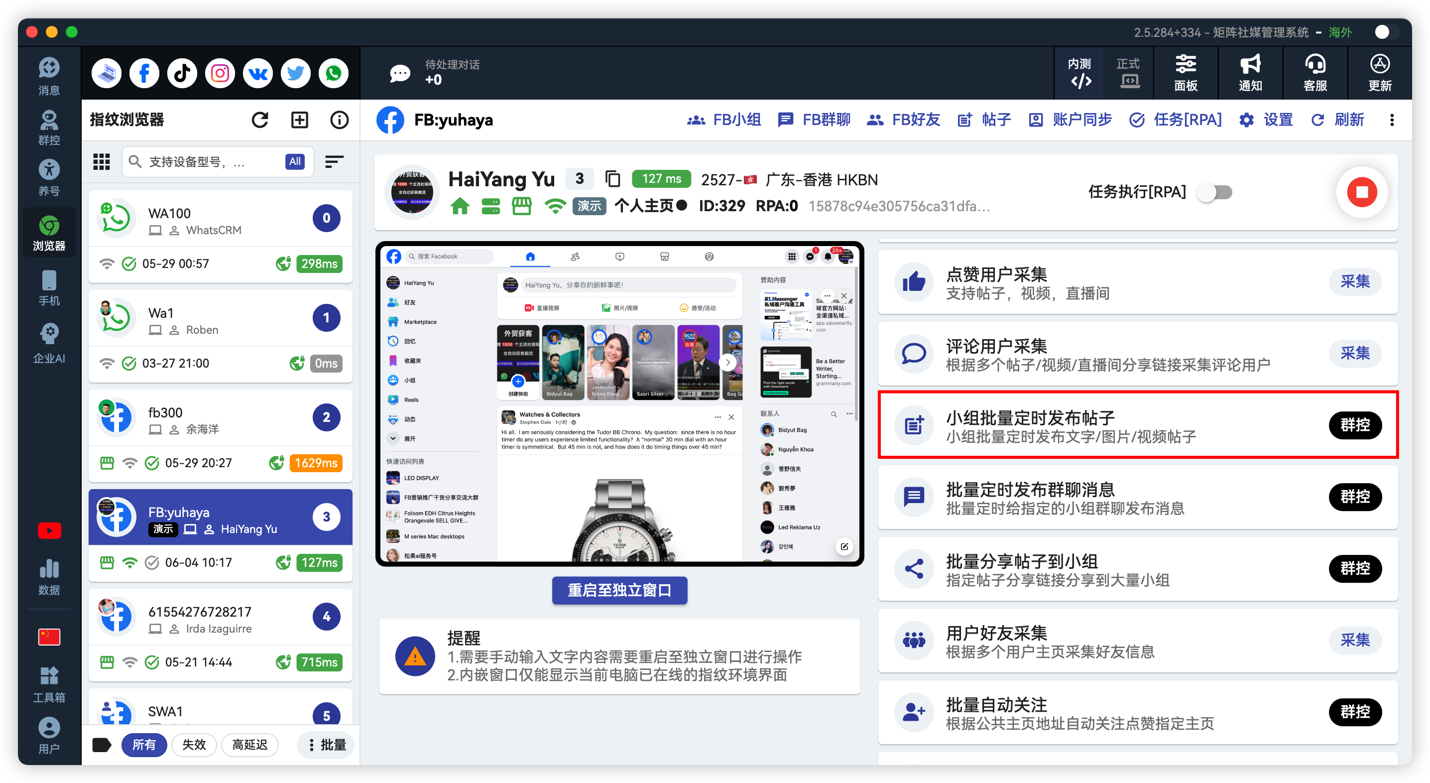Switch to 正式 mode

(x=1128, y=73)
